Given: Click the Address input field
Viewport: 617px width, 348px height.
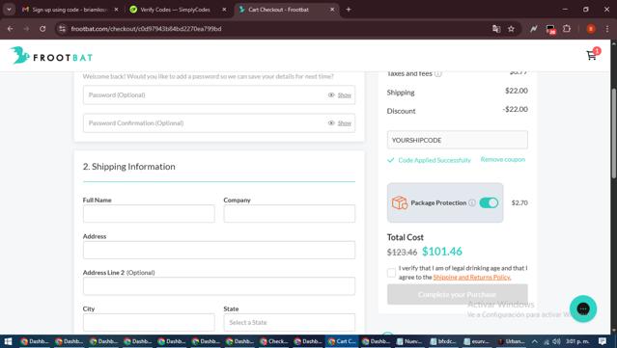Looking at the screenshot, I should 219,251.
